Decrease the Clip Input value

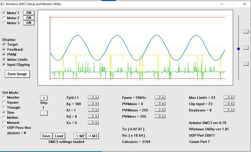[x=226, y=104]
